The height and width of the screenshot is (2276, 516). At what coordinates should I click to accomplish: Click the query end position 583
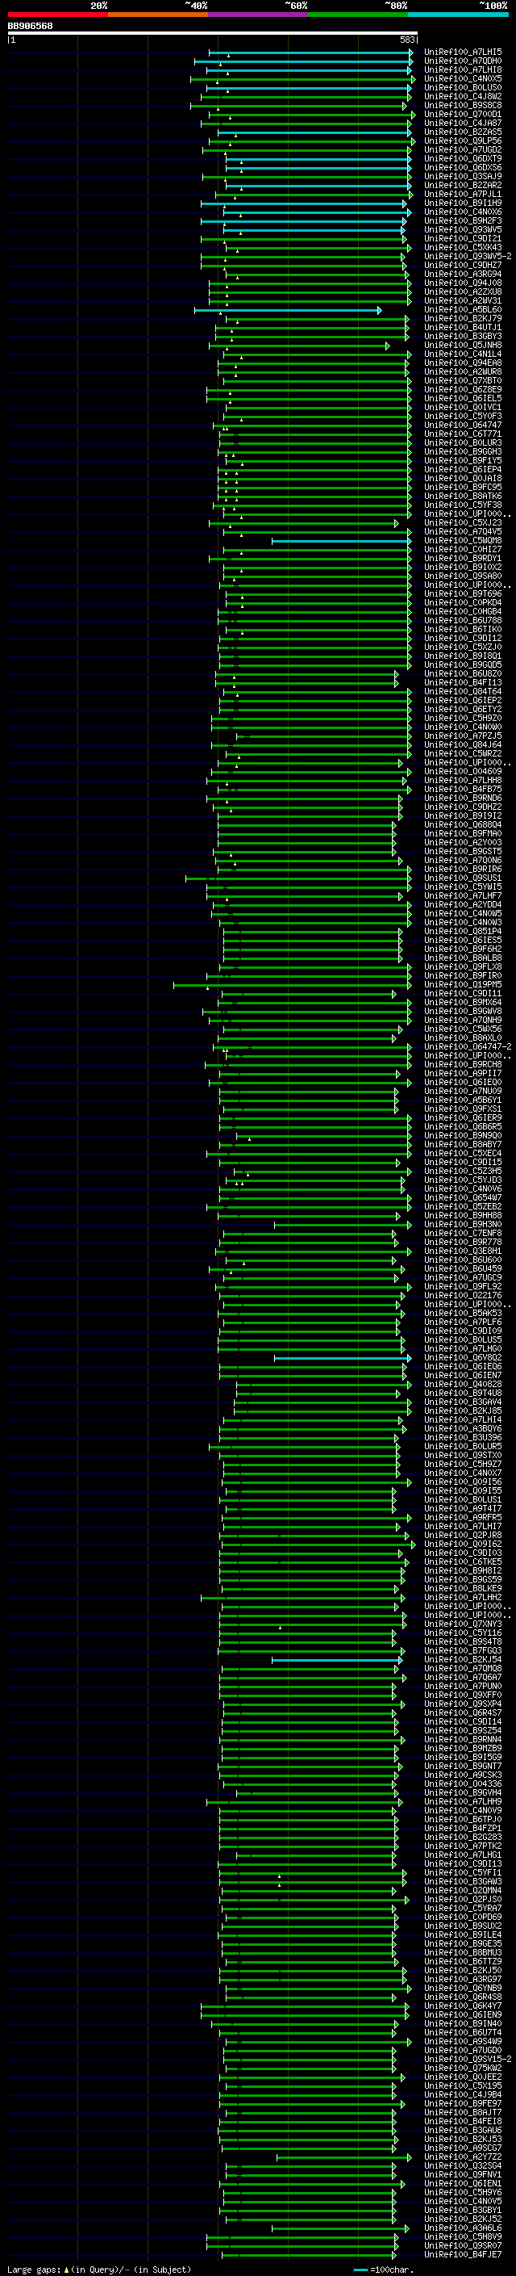coord(407,40)
